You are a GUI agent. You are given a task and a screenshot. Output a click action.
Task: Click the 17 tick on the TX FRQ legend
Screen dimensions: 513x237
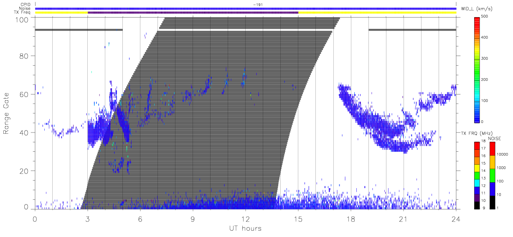click(483, 148)
